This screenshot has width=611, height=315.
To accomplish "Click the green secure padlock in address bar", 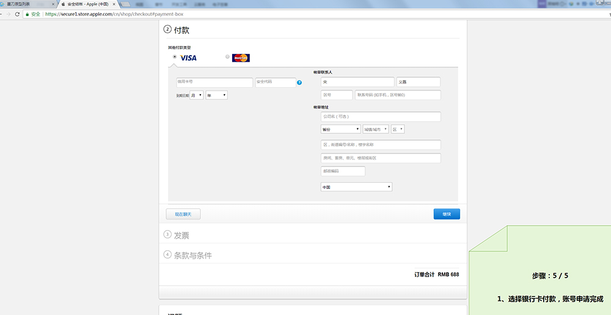I will [x=27, y=13].
